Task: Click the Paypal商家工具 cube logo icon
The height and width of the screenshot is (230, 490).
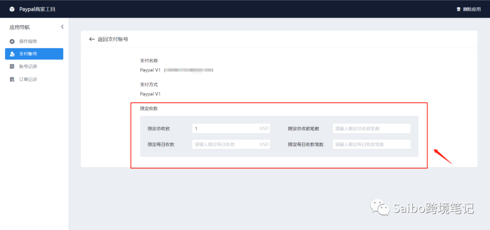Action: point(12,10)
